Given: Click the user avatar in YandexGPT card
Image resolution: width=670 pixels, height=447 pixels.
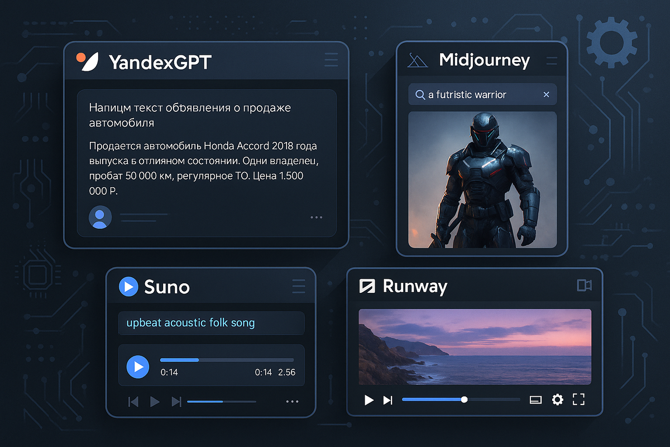Looking at the screenshot, I should (x=100, y=217).
